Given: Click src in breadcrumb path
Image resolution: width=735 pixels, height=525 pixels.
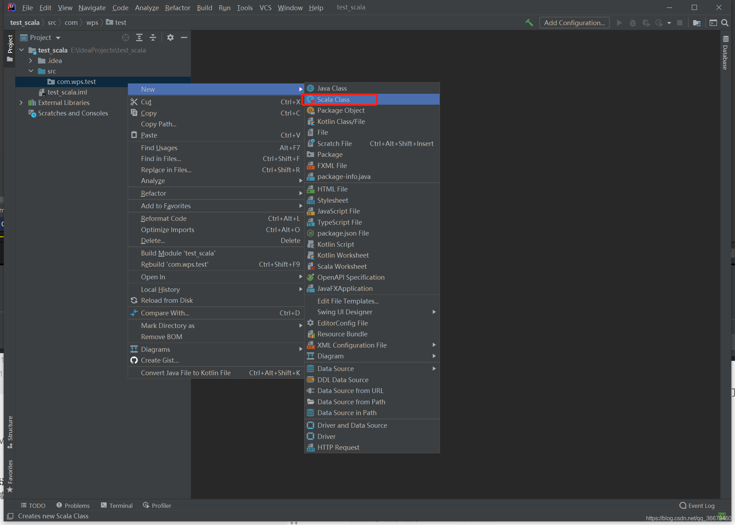Looking at the screenshot, I should click(52, 22).
